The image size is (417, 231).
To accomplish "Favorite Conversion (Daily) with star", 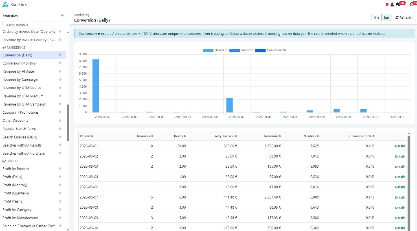I will [x=60, y=55].
